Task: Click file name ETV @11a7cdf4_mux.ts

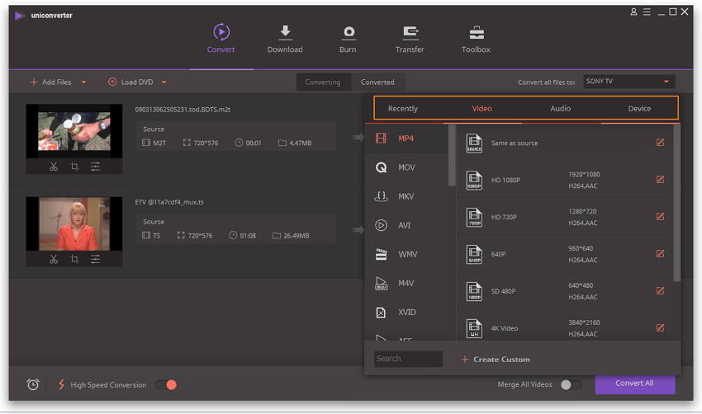Action: click(169, 202)
